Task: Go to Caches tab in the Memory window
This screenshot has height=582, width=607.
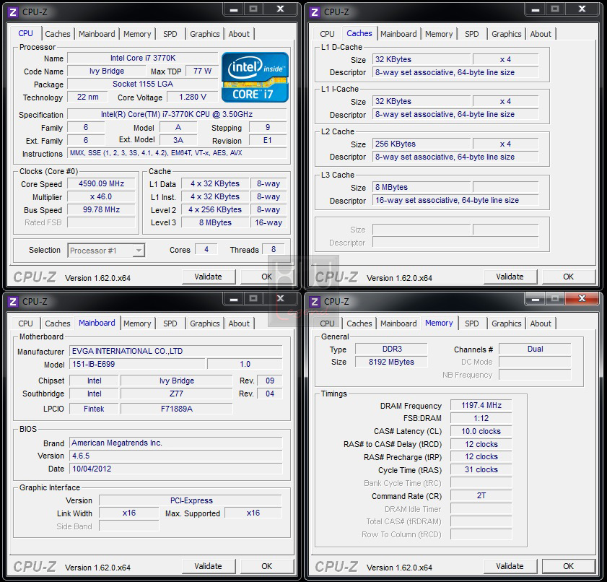Action: pos(359,323)
